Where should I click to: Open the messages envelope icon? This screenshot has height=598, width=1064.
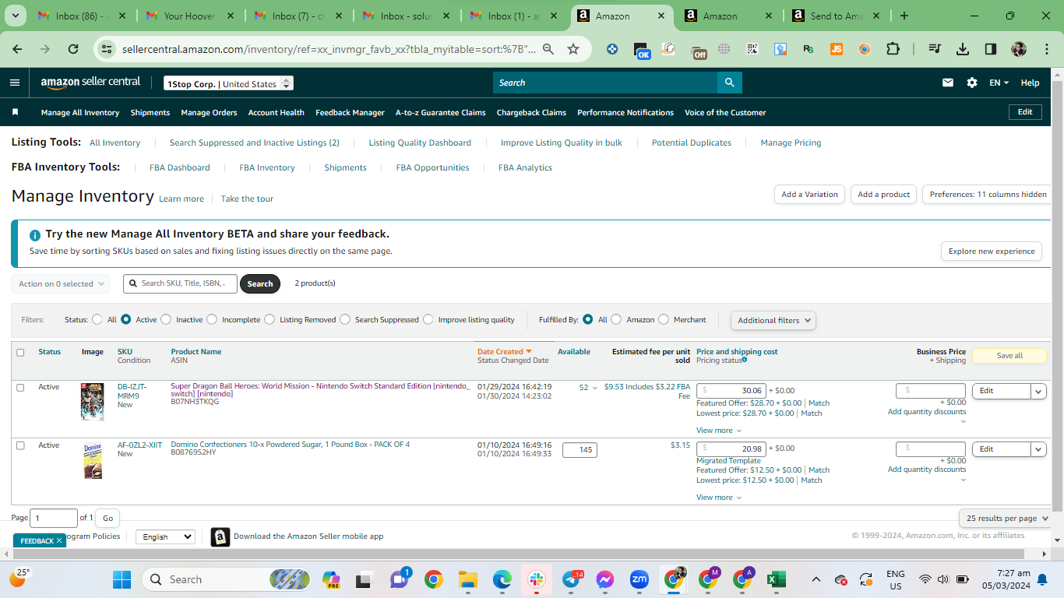coord(948,83)
